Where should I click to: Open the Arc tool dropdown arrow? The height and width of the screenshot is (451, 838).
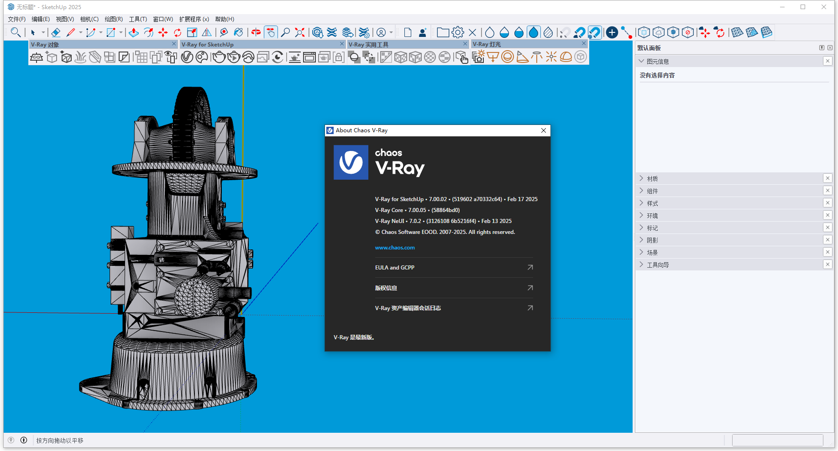(101, 32)
